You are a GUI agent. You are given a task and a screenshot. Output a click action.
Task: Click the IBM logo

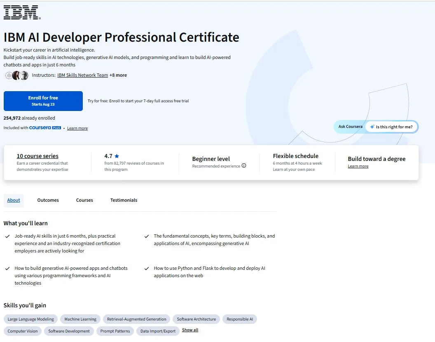pos(22,12)
